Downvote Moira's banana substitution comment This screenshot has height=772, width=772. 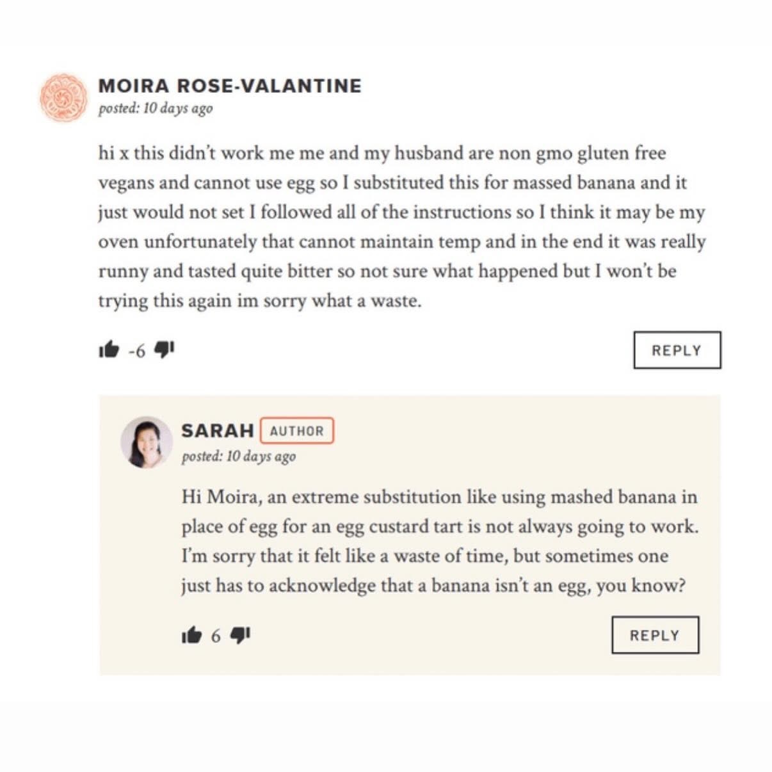click(165, 350)
